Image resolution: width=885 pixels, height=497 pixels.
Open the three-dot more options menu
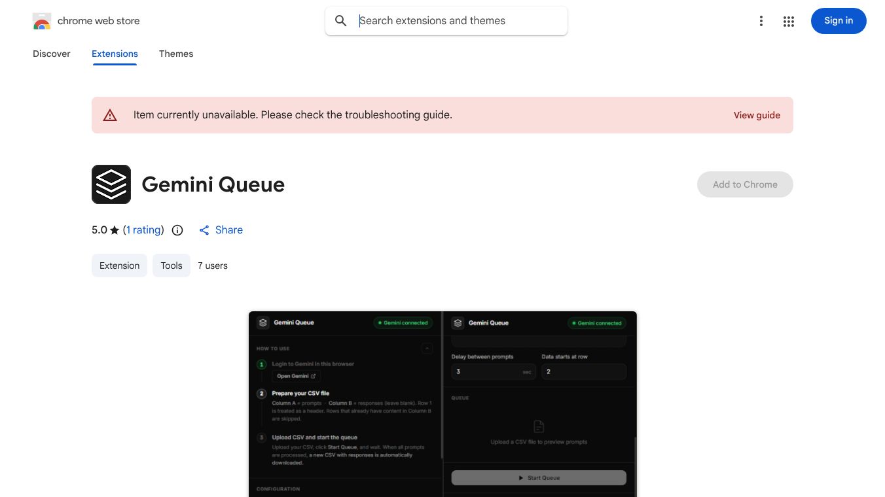(761, 21)
